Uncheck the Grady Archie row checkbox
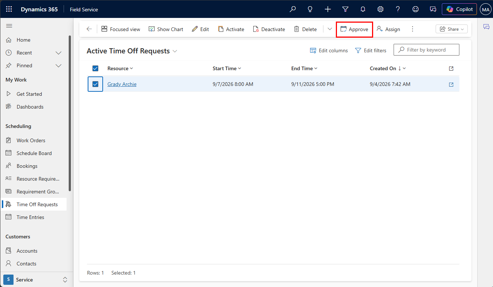This screenshot has width=493, height=287. click(x=95, y=84)
